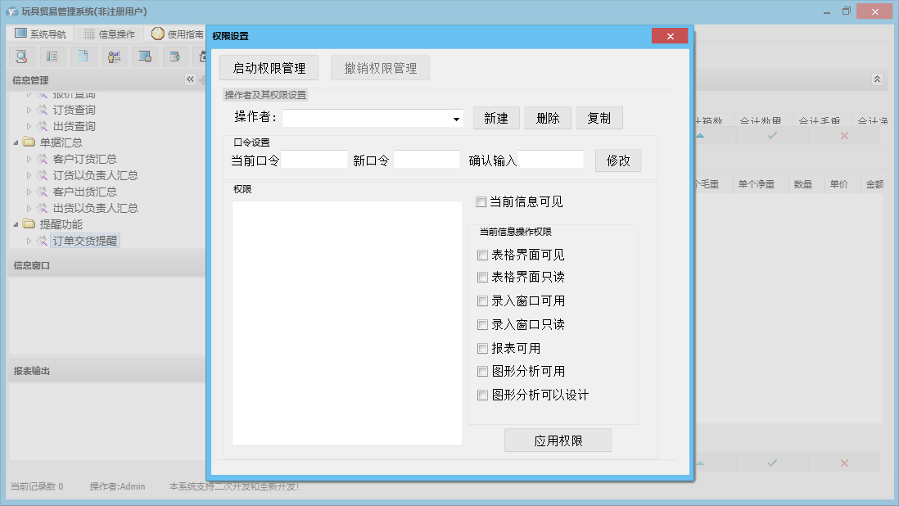
Task: Click the item icon beside 订单交货提醒
Action: tap(42, 241)
